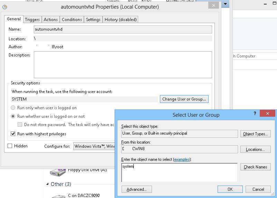This screenshot has width=277, height=198.
Task: Open the History (disabled) tab
Action: (121, 20)
